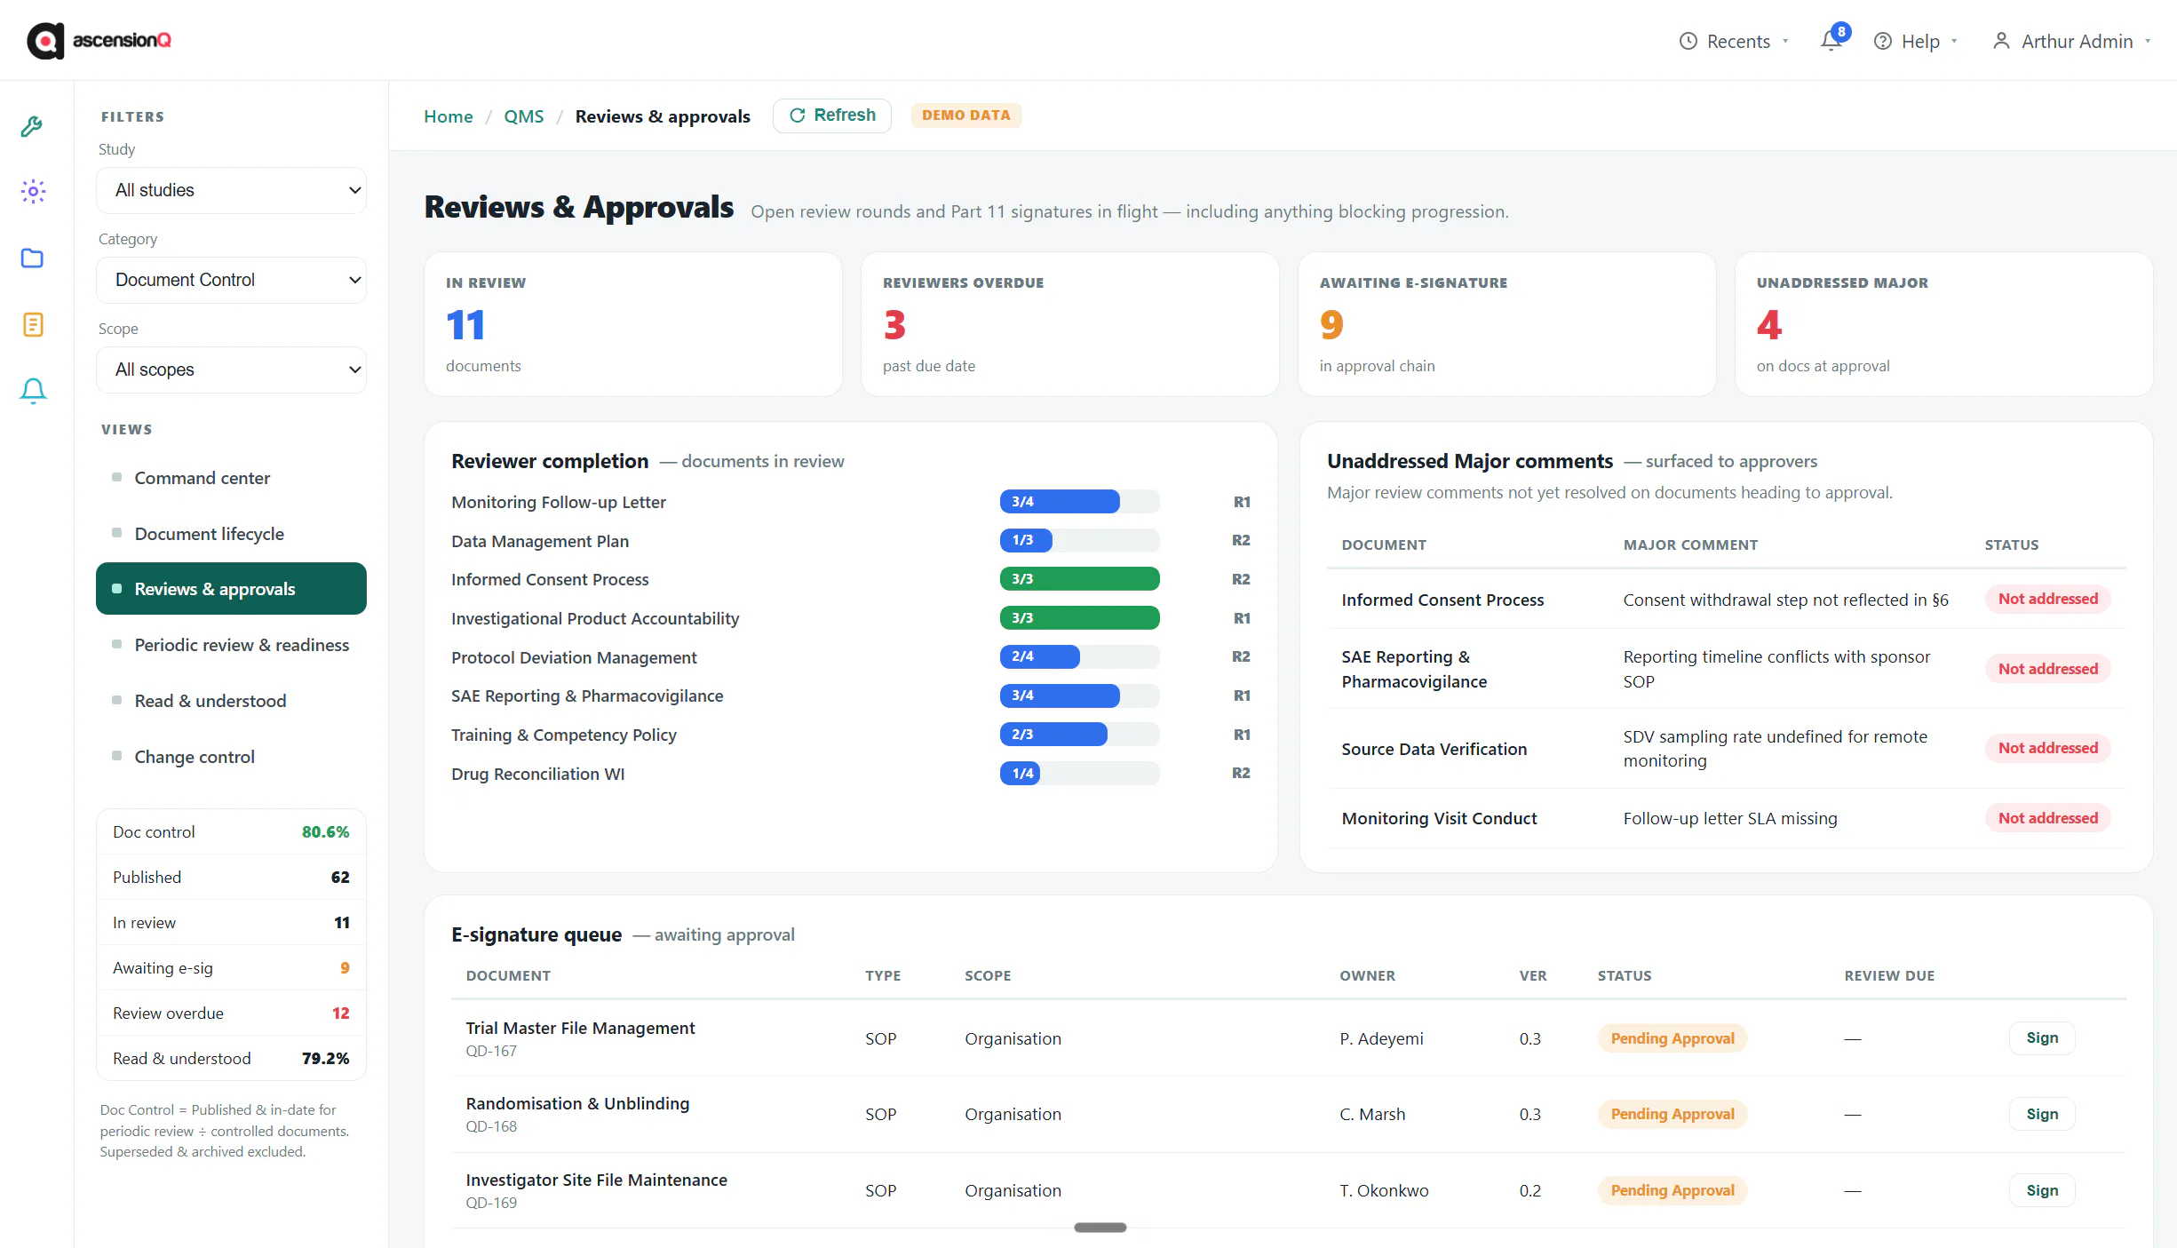Open the Read & understood view

(x=231, y=701)
